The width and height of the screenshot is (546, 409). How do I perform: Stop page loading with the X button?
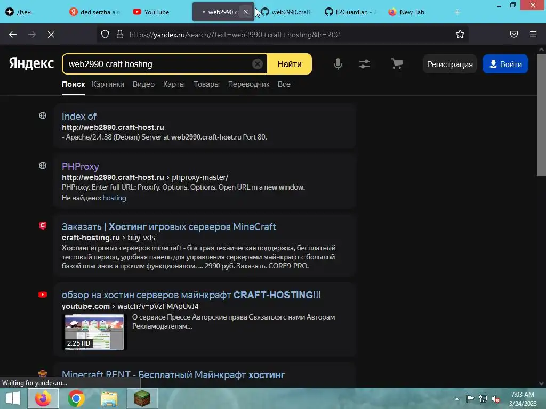click(51, 35)
